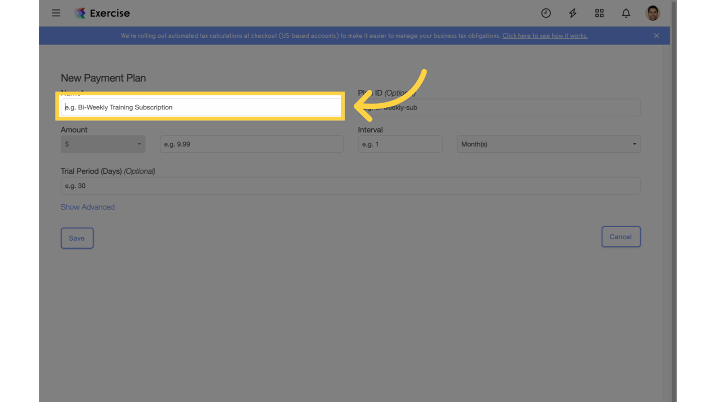Open the apps grid icon
The image size is (716, 402).
599,13
